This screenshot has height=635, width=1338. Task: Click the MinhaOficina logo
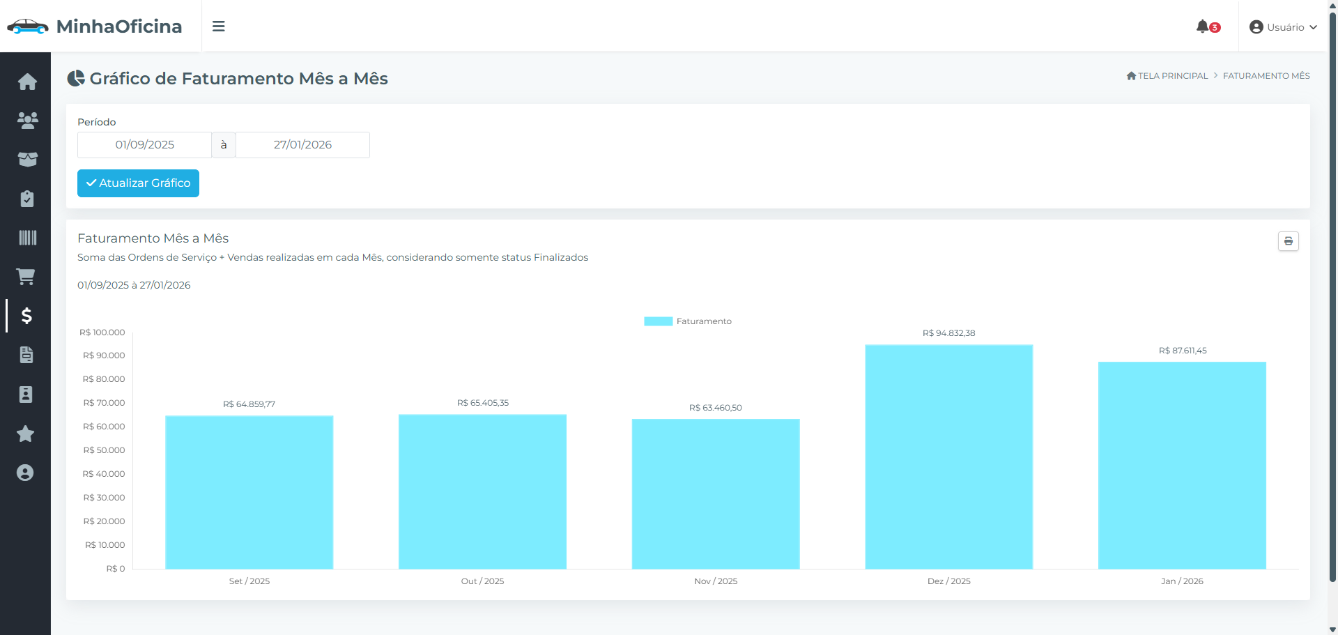click(x=95, y=26)
